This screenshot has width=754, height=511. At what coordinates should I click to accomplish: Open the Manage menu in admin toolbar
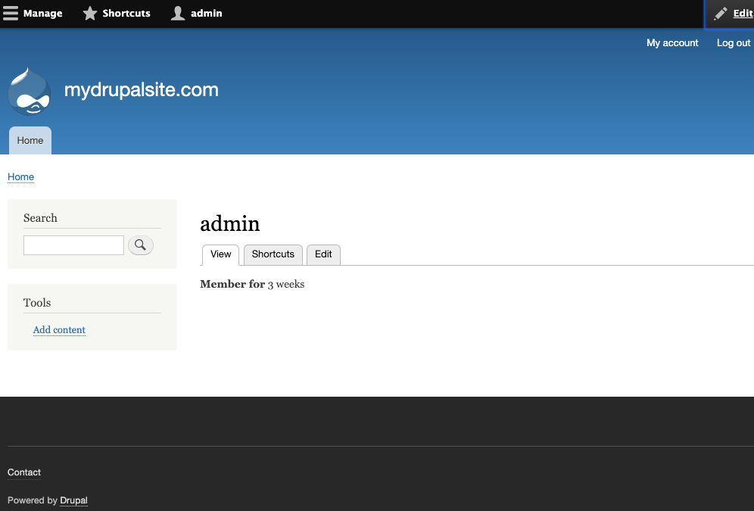(x=42, y=13)
